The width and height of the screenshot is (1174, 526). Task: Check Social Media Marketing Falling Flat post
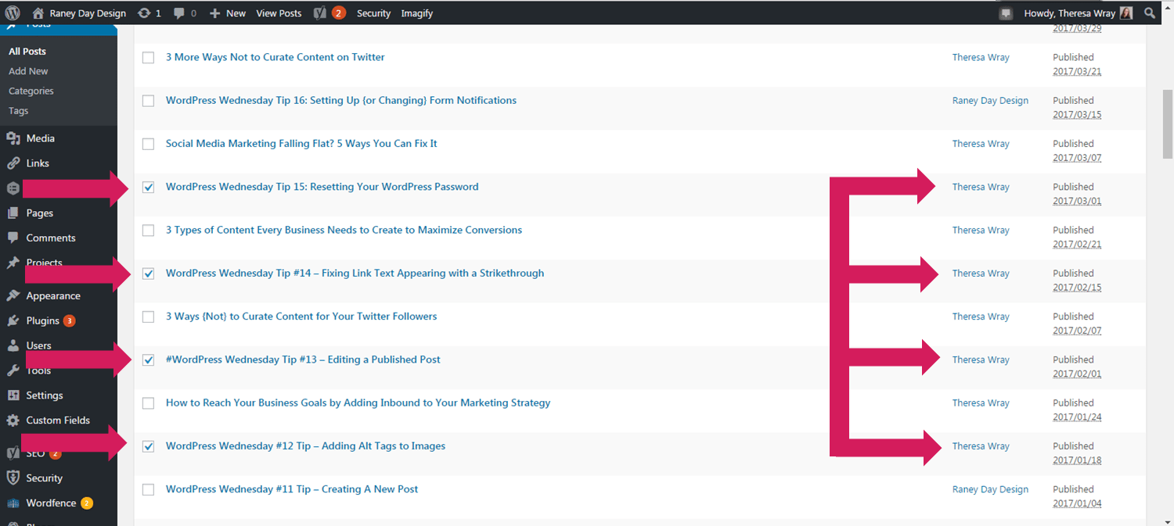click(x=149, y=144)
